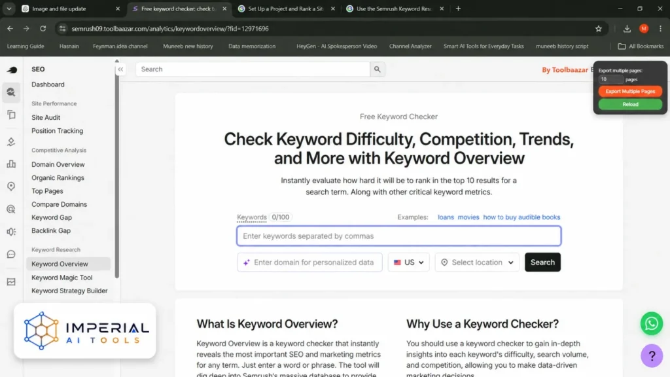Open Channel Analyzer bookmark

(x=410, y=46)
